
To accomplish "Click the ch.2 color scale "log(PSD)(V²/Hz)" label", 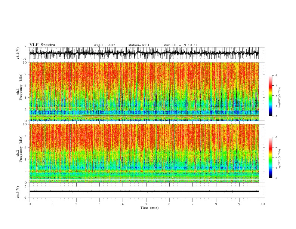I will 280,159.
